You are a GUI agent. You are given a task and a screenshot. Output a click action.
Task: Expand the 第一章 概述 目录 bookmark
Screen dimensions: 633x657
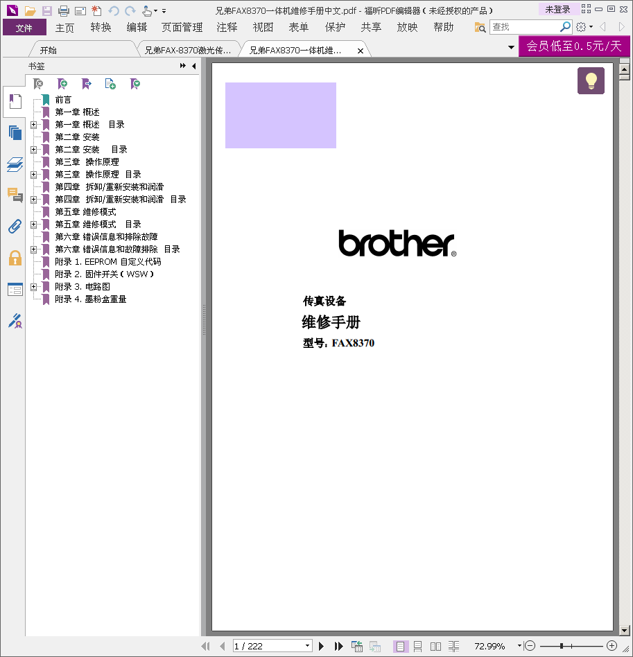tap(33, 125)
